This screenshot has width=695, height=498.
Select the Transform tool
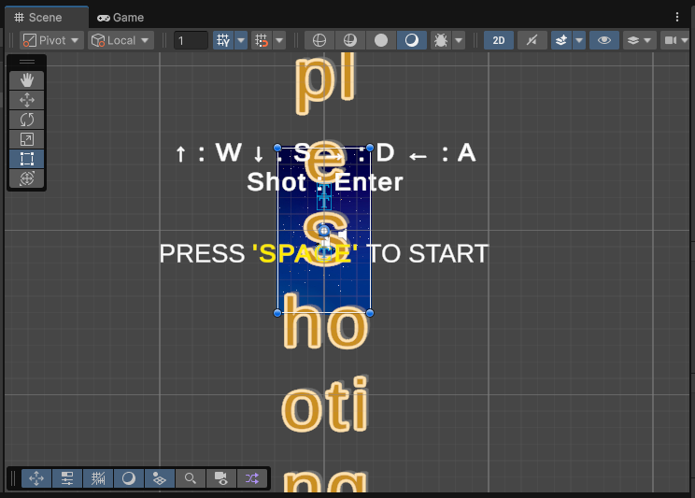27,178
